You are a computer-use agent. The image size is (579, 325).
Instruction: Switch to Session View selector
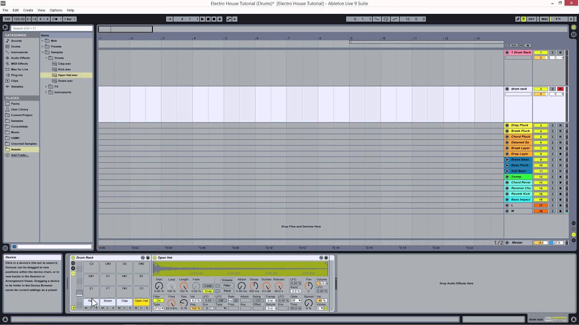point(574,34)
